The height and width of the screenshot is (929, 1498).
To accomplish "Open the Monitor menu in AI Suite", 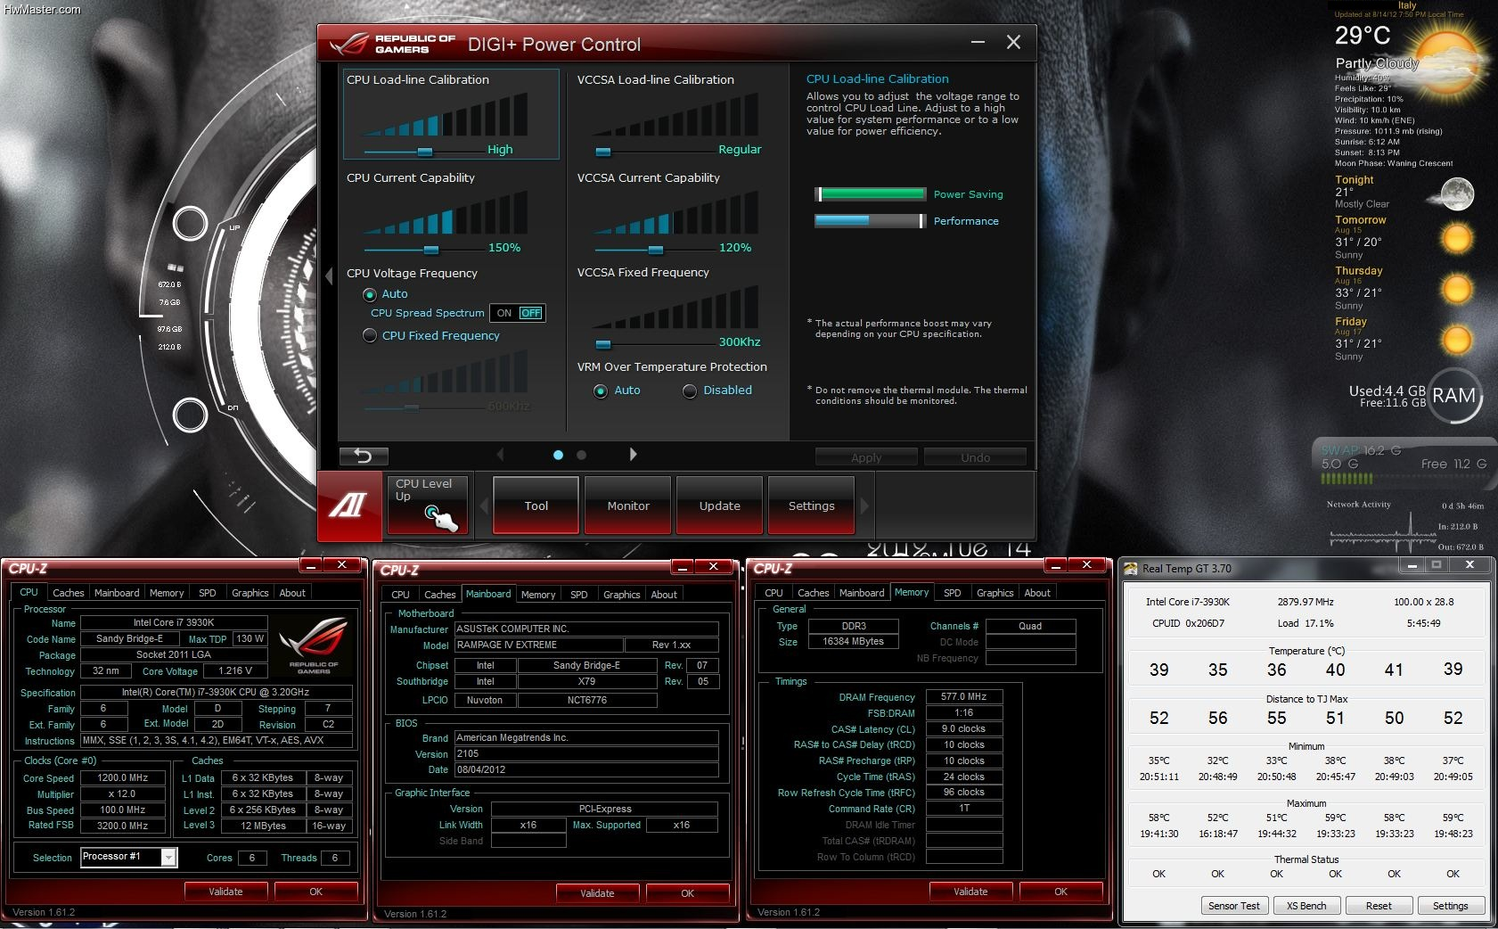I will pyautogui.click(x=628, y=506).
